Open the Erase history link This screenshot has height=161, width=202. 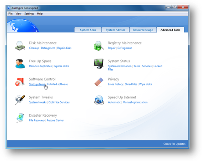click(x=115, y=84)
